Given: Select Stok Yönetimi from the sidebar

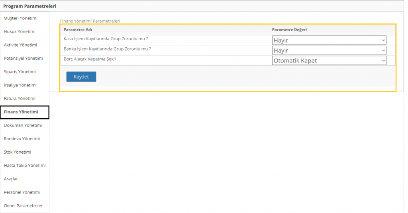Looking at the screenshot, I should [18, 152].
